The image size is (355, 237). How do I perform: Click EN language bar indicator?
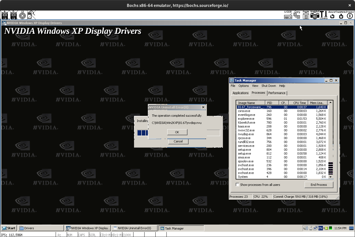point(320,228)
